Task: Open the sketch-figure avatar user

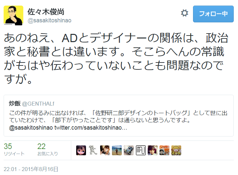Action: coord(93,150)
